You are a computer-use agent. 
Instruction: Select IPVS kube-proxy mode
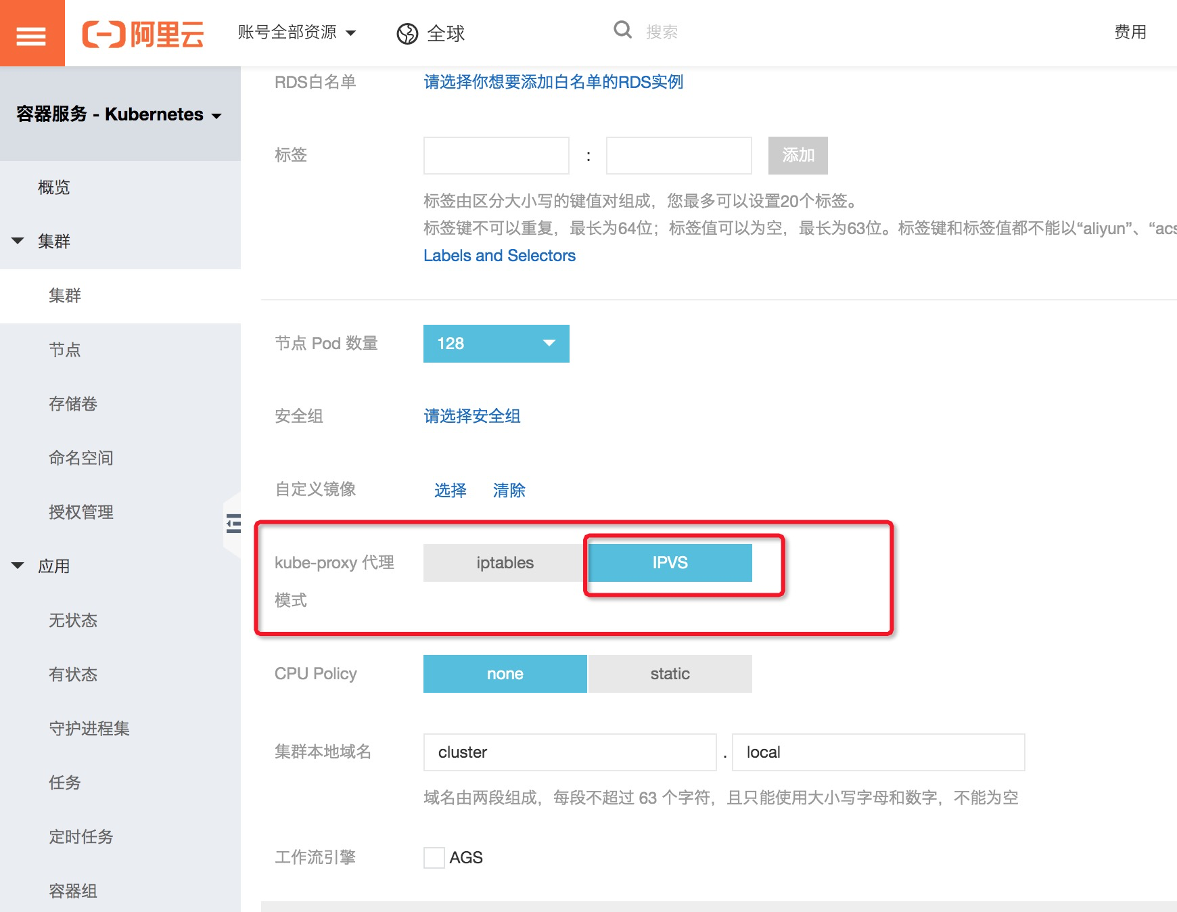coord(670,563)
